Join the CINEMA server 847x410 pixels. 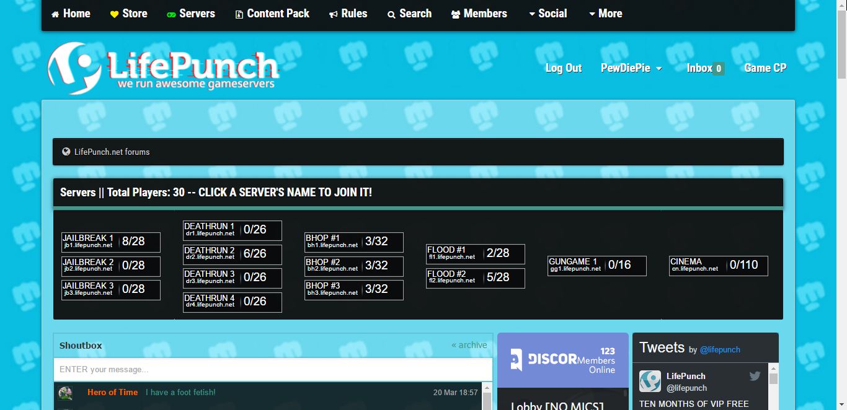point(686,261)
